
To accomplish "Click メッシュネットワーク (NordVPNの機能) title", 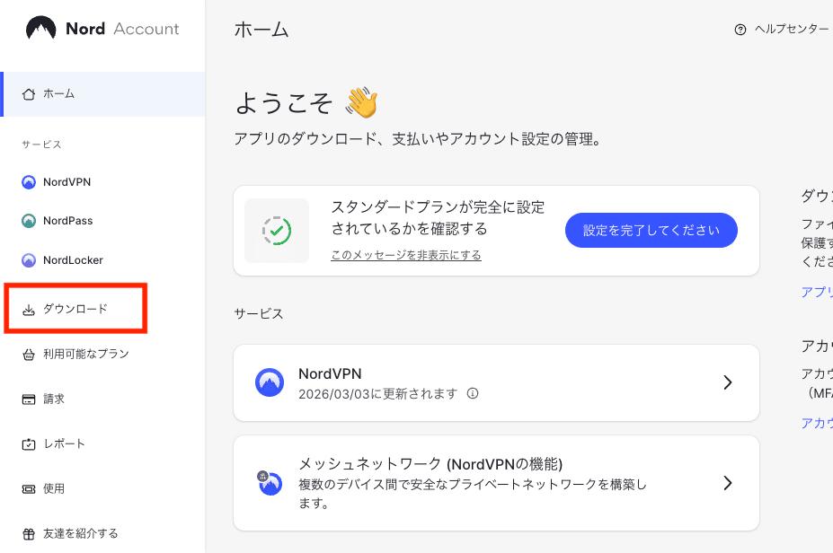I will pos(430,464).
